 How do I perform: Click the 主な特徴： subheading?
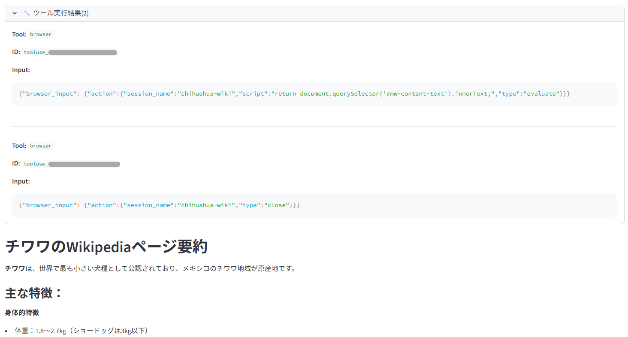(34, 293)
